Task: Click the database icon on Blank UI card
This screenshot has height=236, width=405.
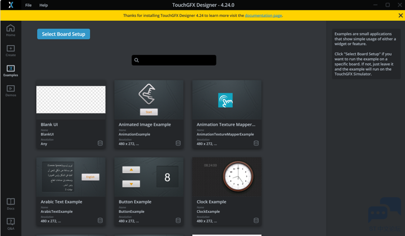Action: pyautogui.click(x=100, y=143)
